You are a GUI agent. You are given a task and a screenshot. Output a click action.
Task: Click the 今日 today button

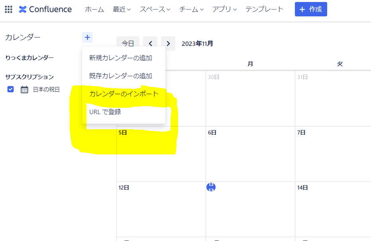tap(128, 43)
